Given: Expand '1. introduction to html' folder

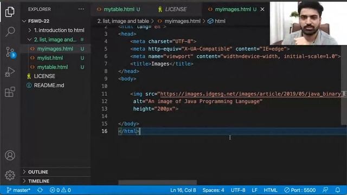Looking at the screenshot, I should pyautogui.click(x=56, y=30).
